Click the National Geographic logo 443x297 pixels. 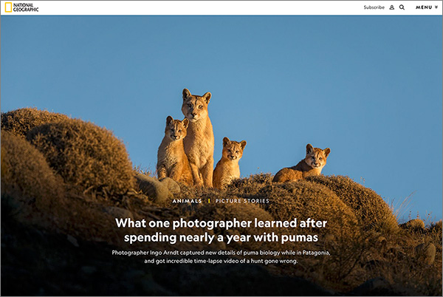click(21, 7)
